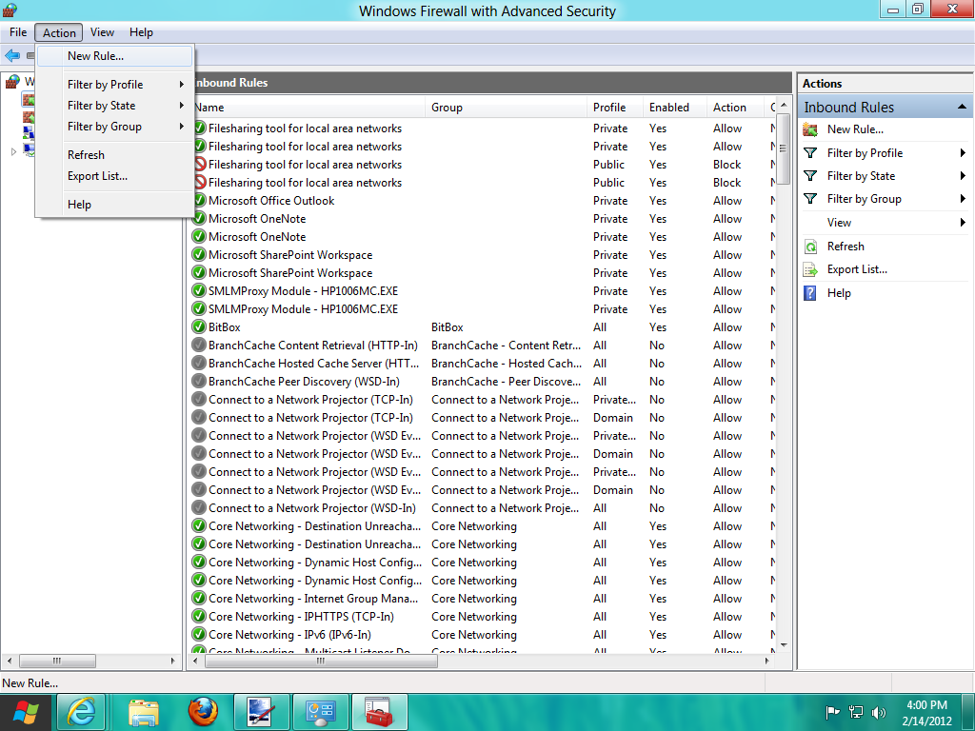Choose New Rule... in the Action menu
The image size is (975, 731).
point(115,56)
